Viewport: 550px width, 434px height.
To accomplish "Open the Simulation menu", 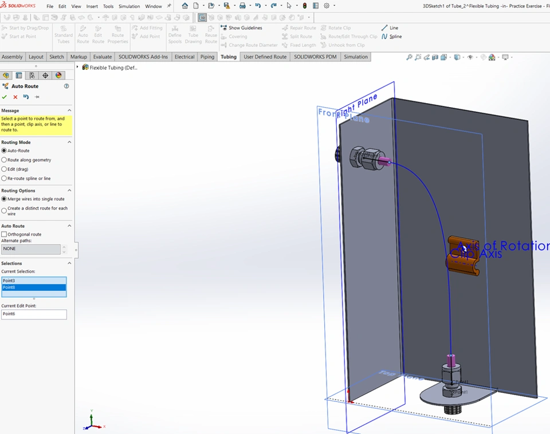I will [129, 6].
